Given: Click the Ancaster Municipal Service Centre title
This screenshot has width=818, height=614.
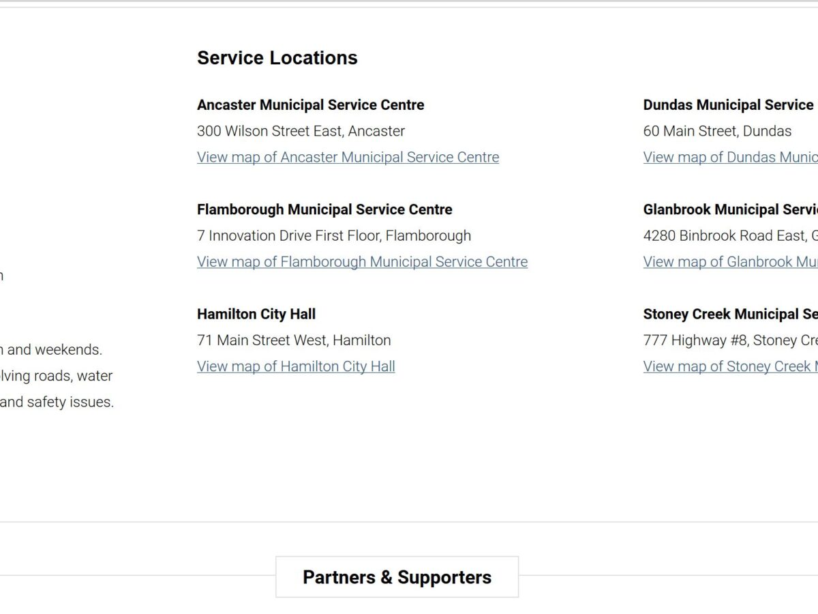Looking at the screenshot, I should point(310,104).
